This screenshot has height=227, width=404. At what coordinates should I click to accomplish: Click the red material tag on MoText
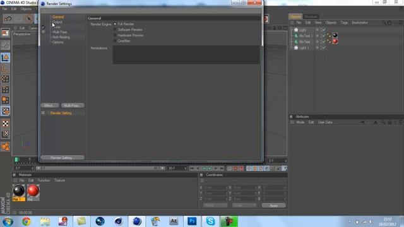(335, 41)
